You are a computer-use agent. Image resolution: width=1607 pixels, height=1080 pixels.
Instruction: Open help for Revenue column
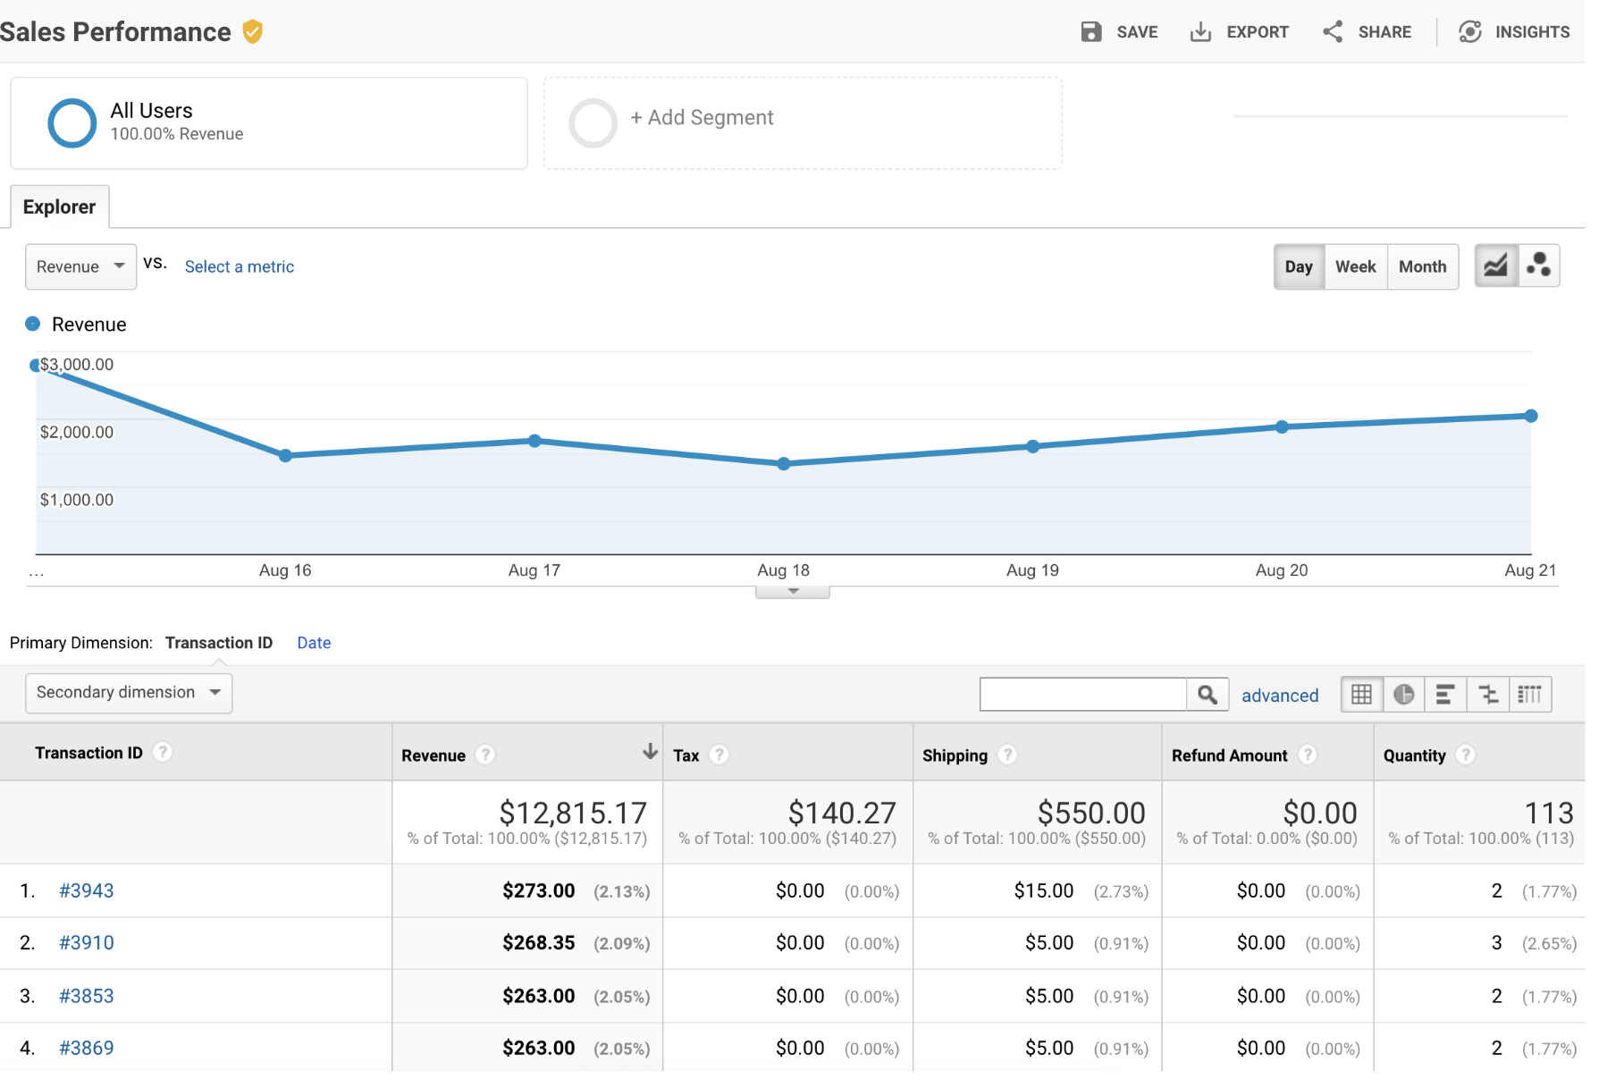[485, 755]
